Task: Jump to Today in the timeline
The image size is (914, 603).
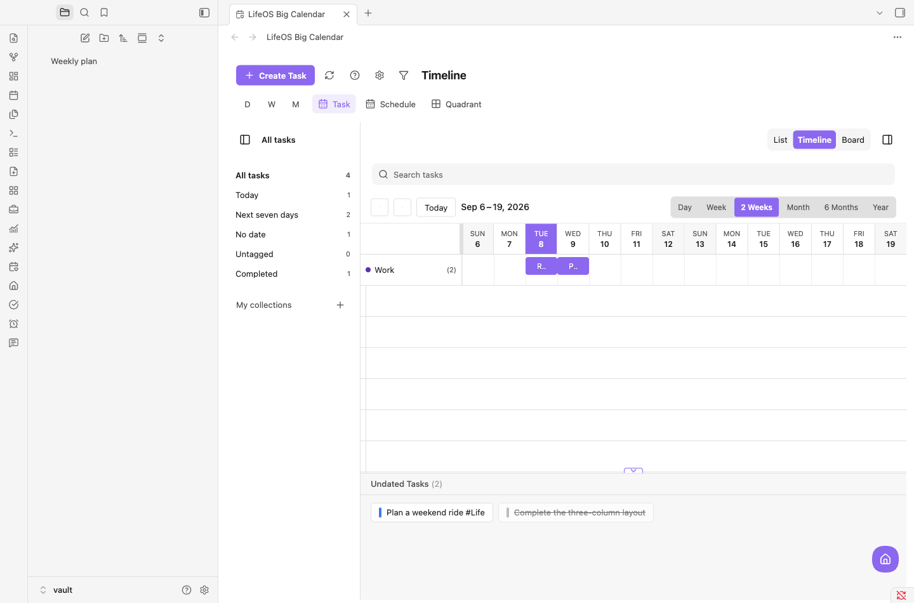Action: tap(436, 208)
